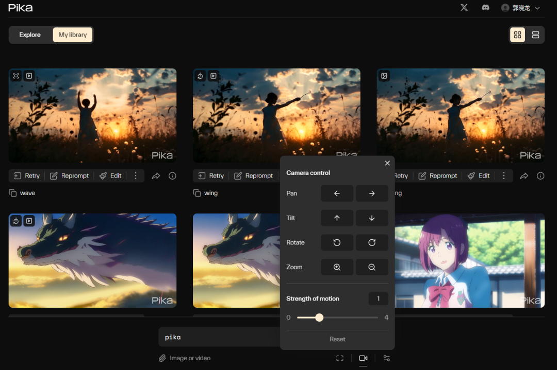Toggle the camera control icon
The width and height of the screenshot is (557, 370).
click(x=363, y=358)
